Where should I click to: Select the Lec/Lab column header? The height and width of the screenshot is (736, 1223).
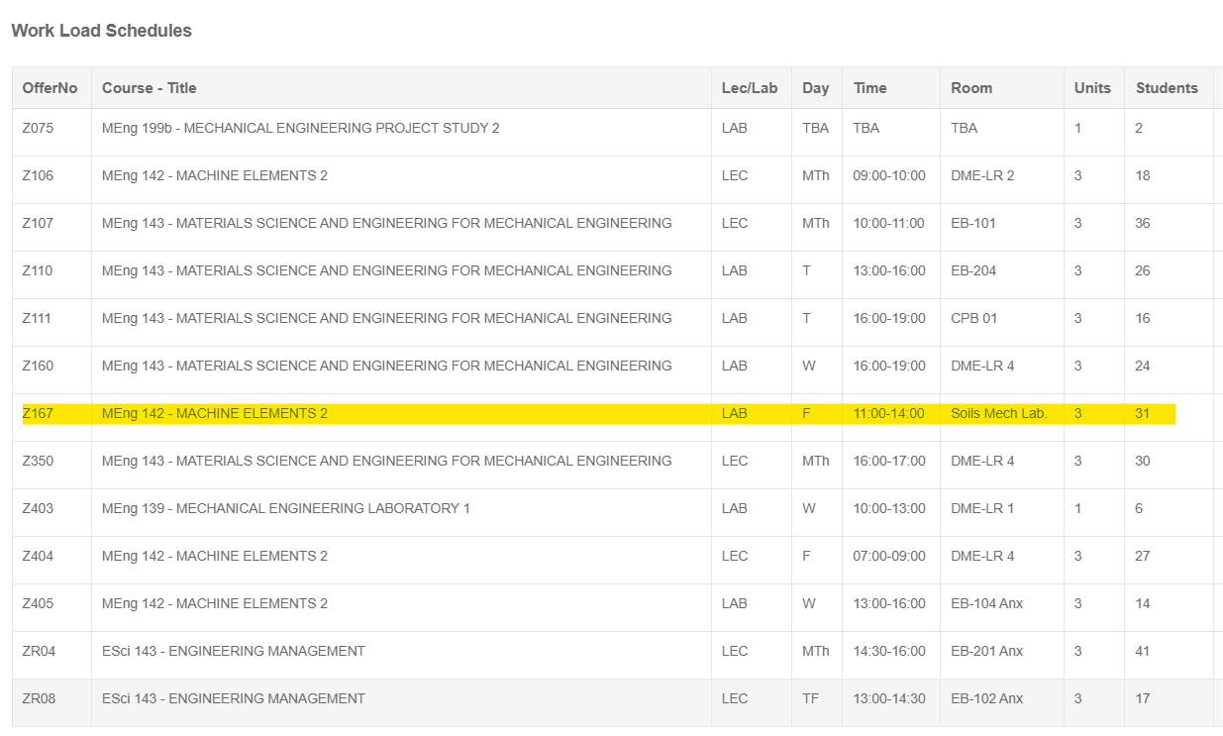(750, 88)
